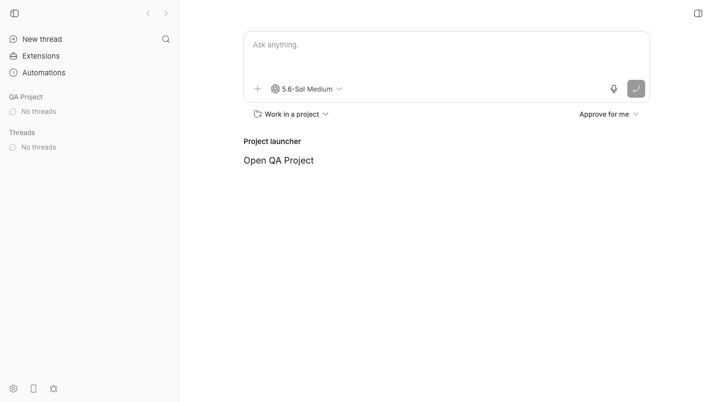
Task: Open Automations in the sidebar
Action: (x=37, y=73)
